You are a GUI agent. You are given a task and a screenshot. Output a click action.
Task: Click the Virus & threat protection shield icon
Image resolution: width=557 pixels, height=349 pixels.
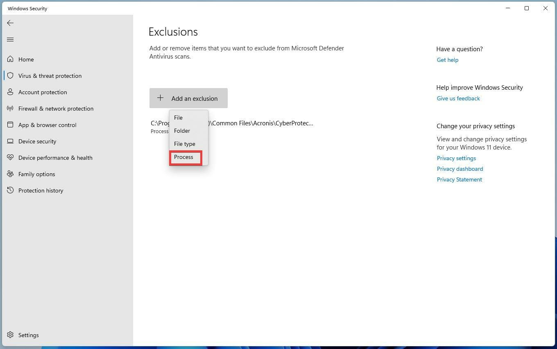pos(10,75)
